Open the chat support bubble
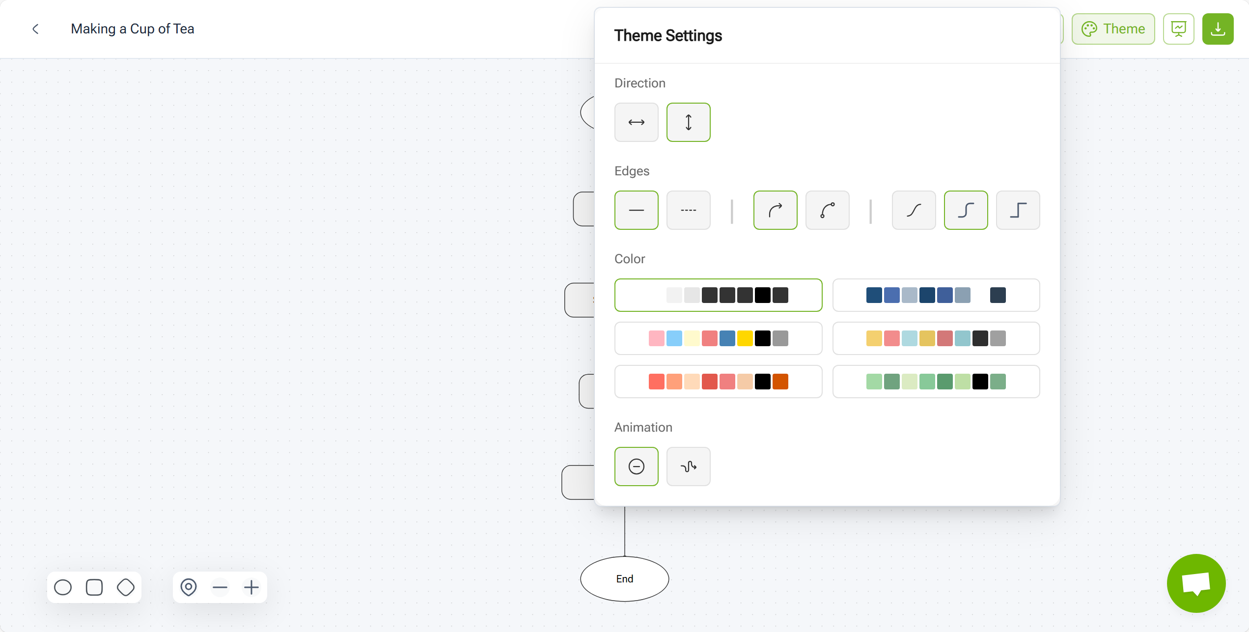 1196,583
